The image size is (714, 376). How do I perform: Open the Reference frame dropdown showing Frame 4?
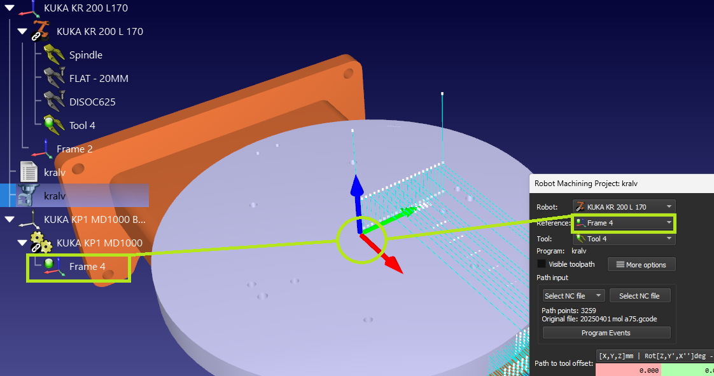[x=624, y=223]
